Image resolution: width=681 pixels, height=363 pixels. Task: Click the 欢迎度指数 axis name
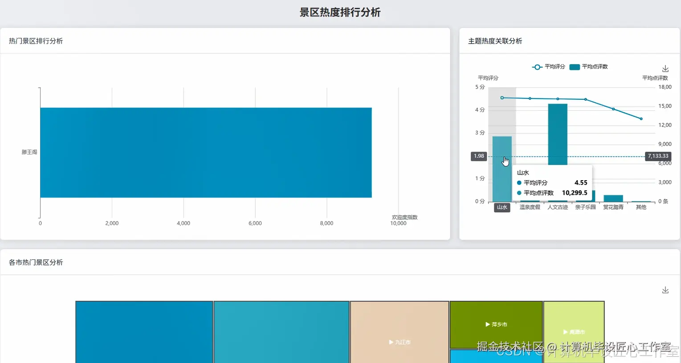[x=405, y=218]
